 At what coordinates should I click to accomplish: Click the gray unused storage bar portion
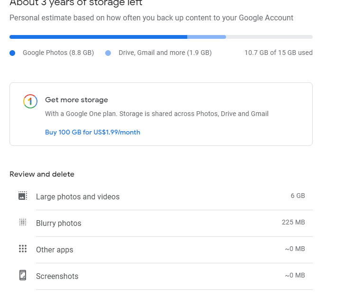[269, 36]
